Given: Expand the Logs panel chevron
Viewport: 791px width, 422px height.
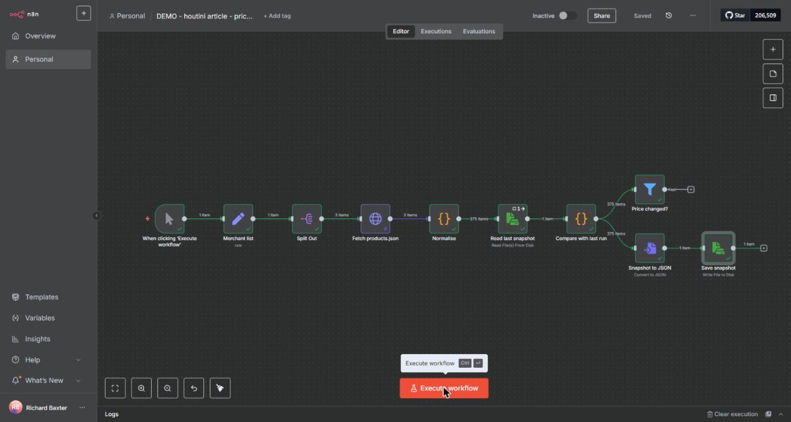Looking at the screenshot, I should click(781, 414).
